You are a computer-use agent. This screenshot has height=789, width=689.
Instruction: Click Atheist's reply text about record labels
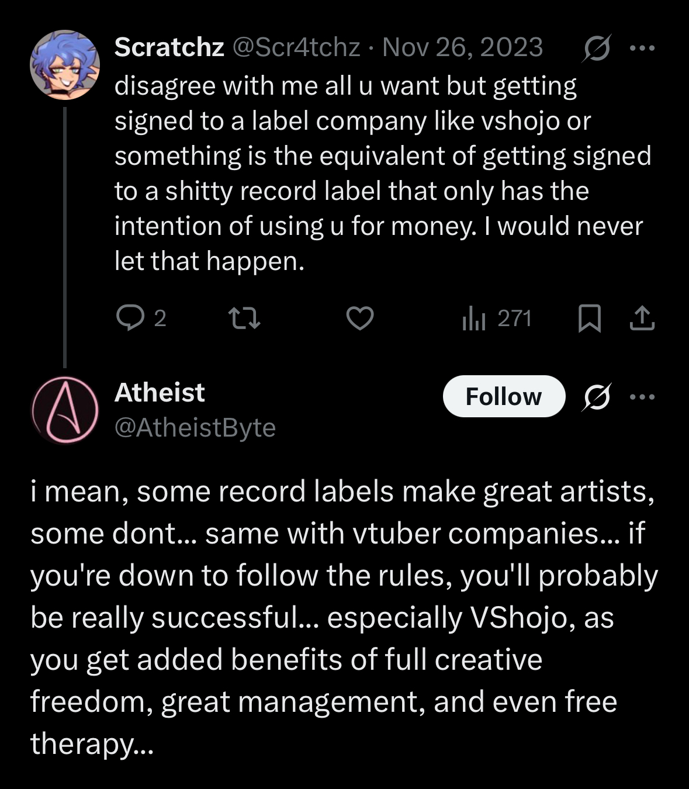point(344,617)
